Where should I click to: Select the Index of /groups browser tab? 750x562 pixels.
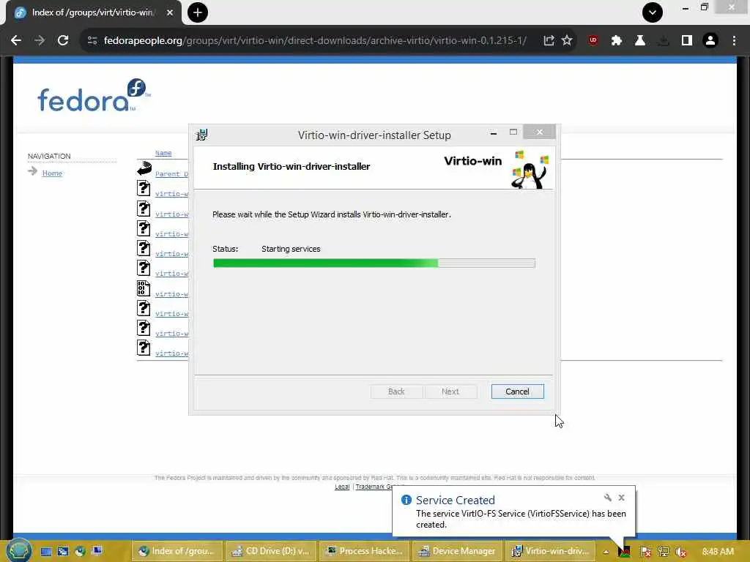[x=93, y=12]
